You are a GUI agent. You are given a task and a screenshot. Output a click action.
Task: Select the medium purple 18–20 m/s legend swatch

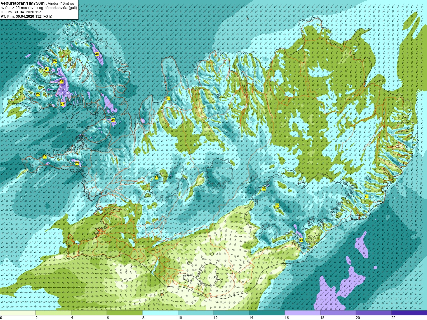[x=338, y=313]
